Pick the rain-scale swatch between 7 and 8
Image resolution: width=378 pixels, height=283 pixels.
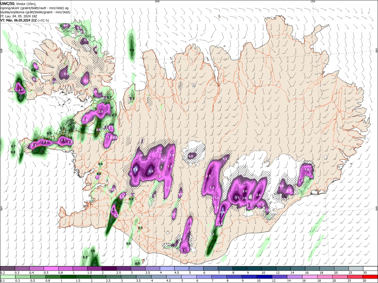coord(219,277)
